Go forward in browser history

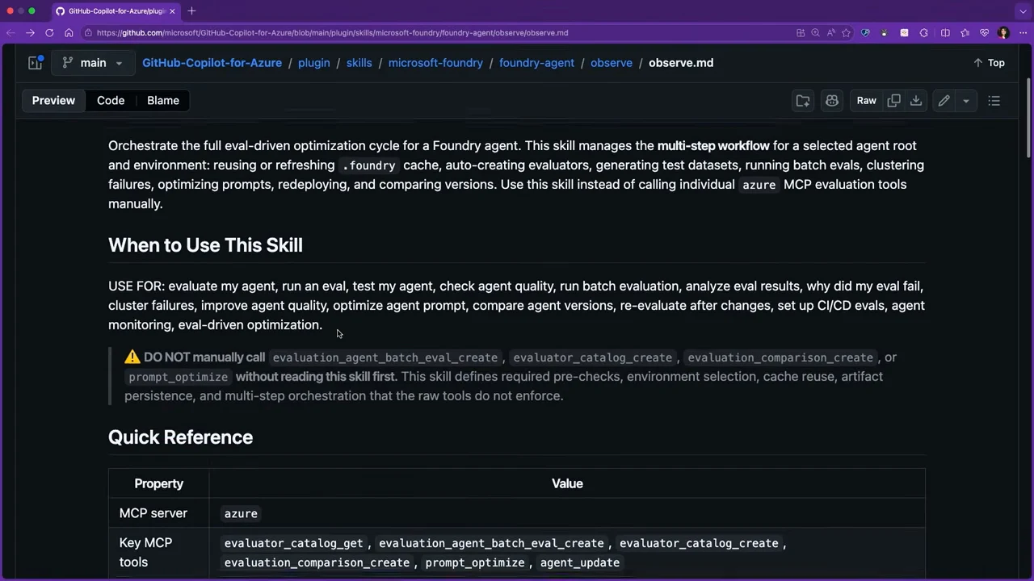[30, 33]
